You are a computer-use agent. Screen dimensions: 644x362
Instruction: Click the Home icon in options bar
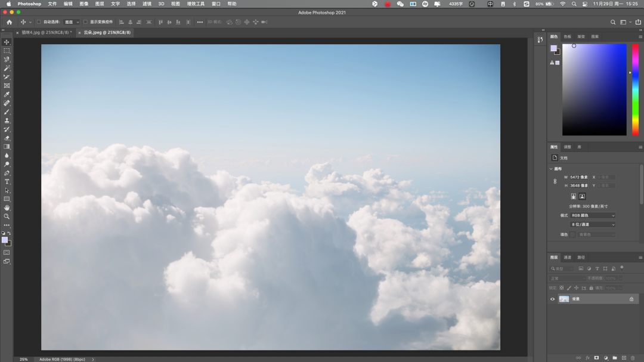click(x=9, y=22)
